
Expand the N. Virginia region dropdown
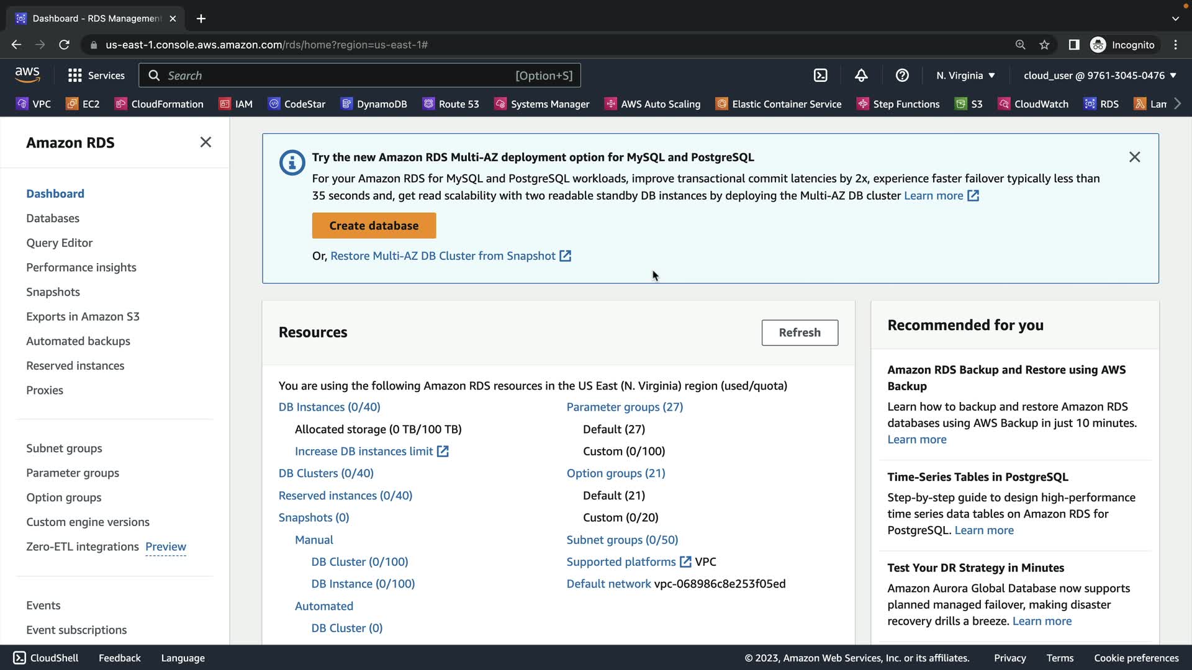(x=965, y=75)
